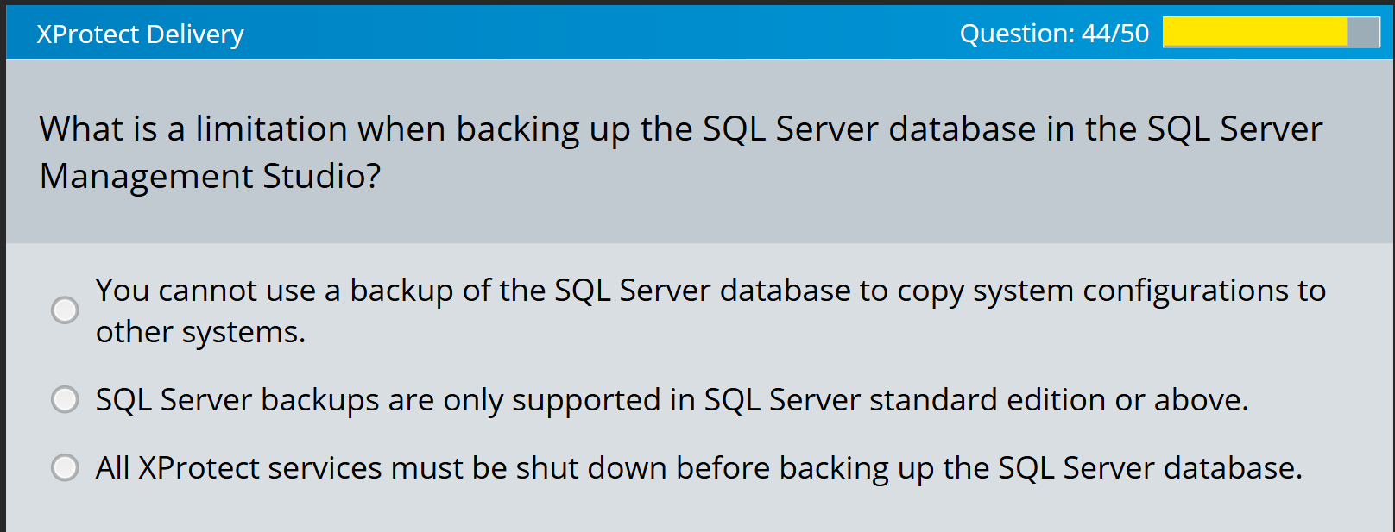Image resolution: width=1395 pixels, height=532 pixels.
Task: Click the XProtect Delivery title text
Action: tap(140, 34)
